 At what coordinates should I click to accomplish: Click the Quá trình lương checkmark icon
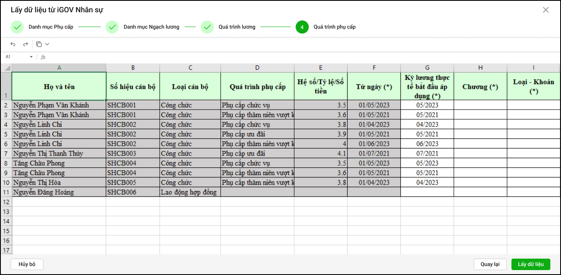coord(207,27)
